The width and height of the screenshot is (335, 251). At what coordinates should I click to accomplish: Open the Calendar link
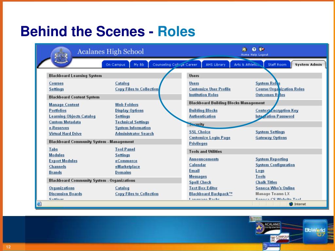tap(197, 165)
